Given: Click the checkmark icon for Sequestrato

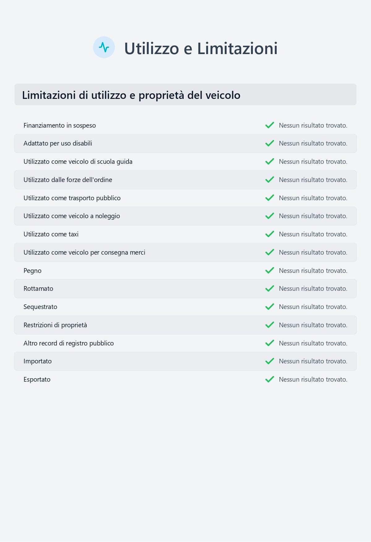Looking at the screenshot, I should click(x=270, y=307).
